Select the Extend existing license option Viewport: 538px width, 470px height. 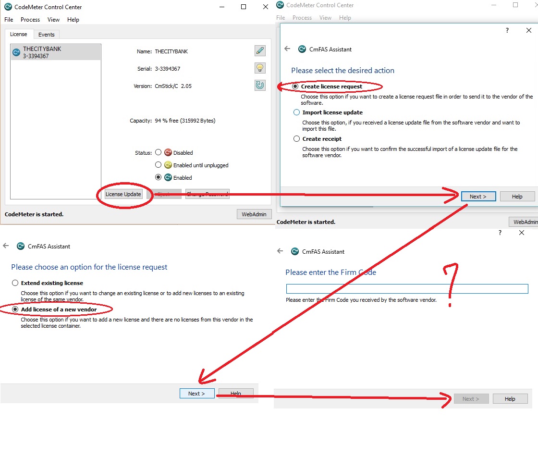click(x=15, y=283)
